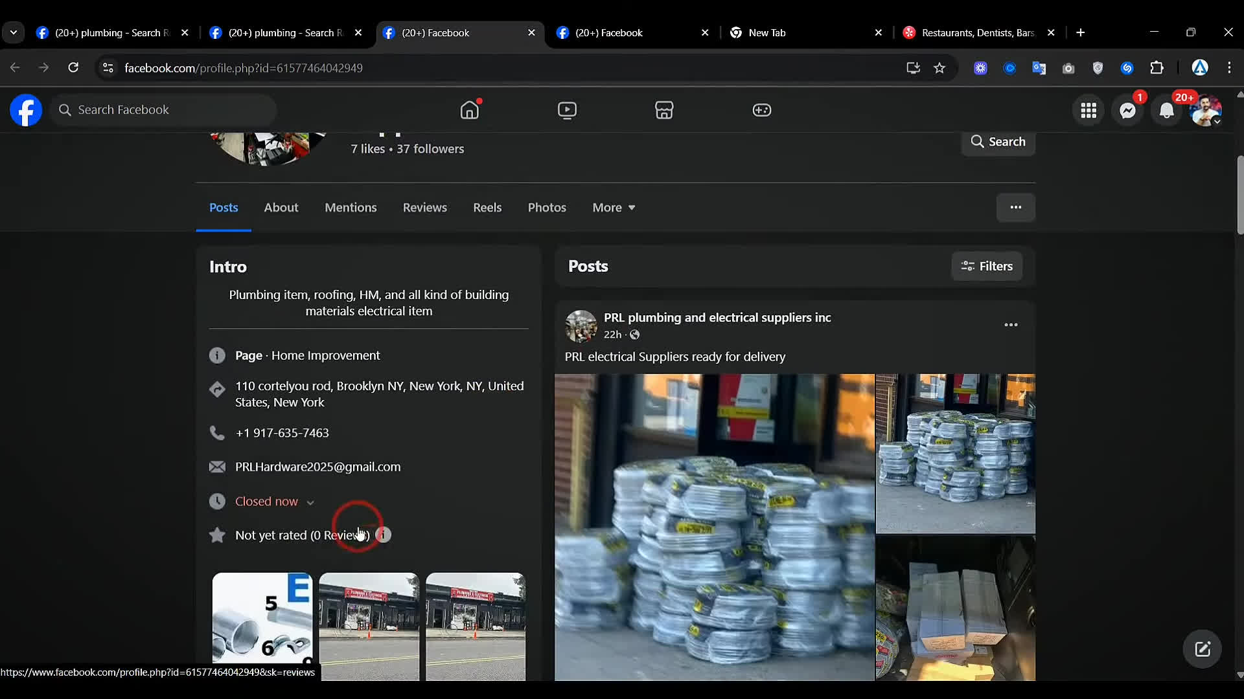The image size is (1244, 699).
Task: Open the Facebook menu grid icon
Action: (x=1088, y=111)
